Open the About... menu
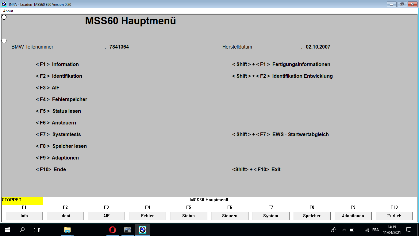 10,11
